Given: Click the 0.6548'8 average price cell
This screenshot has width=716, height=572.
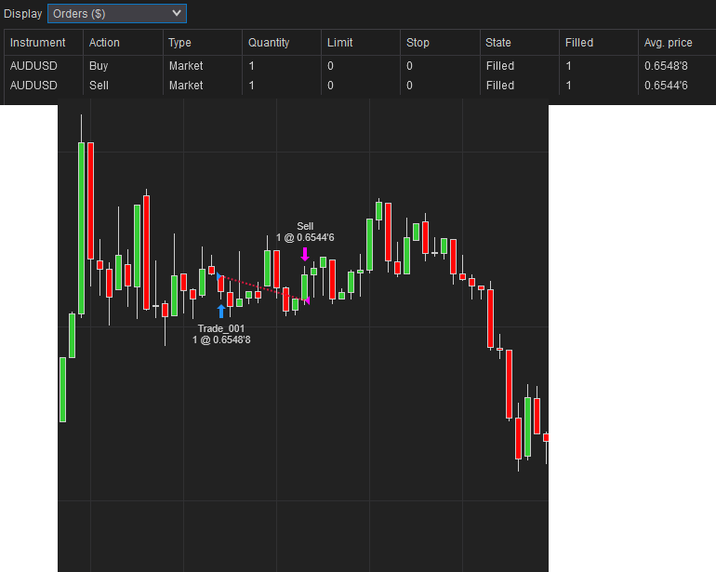Looking at the screenshot, I should coord(666,66).
